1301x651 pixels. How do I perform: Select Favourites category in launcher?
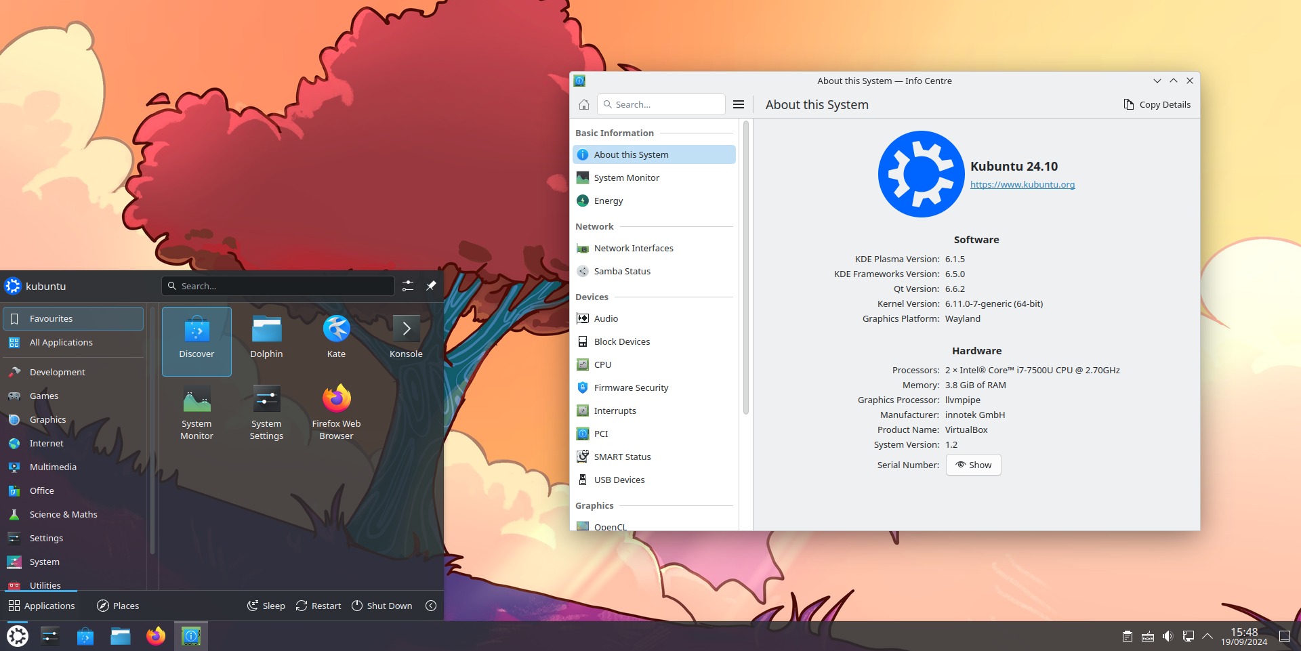pos(73,318)
